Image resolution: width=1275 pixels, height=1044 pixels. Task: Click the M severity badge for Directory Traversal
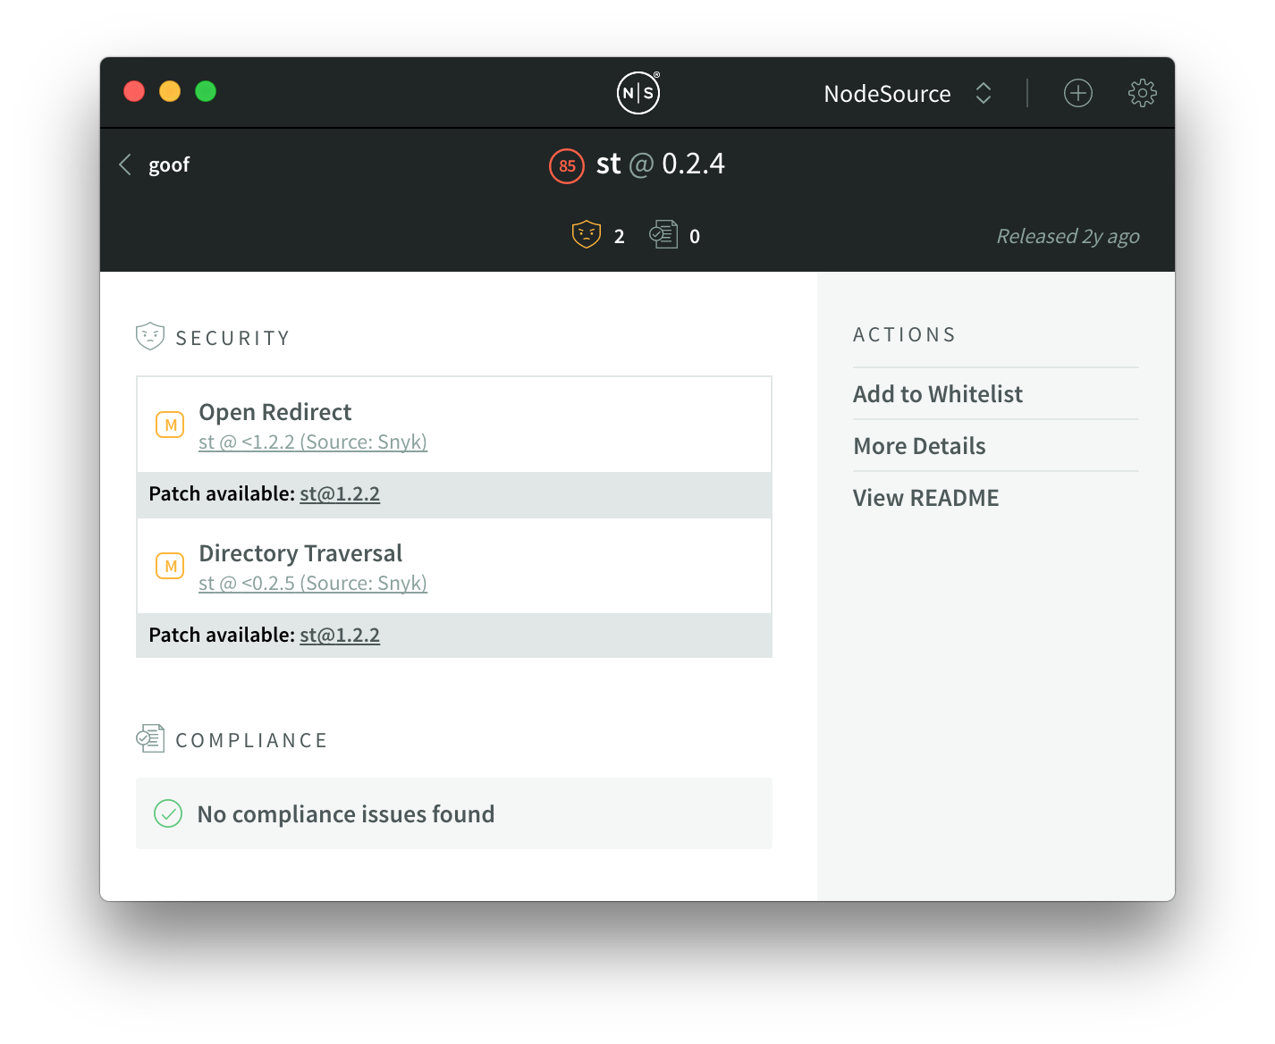pos(170,566)
